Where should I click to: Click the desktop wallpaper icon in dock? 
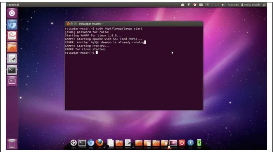(x=173, y=143)
